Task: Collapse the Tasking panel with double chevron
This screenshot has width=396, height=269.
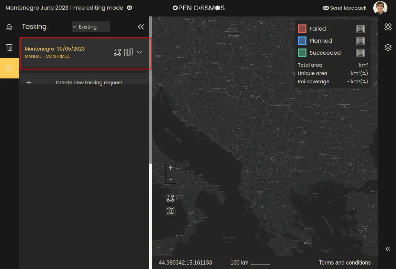Action: (141, 27)
